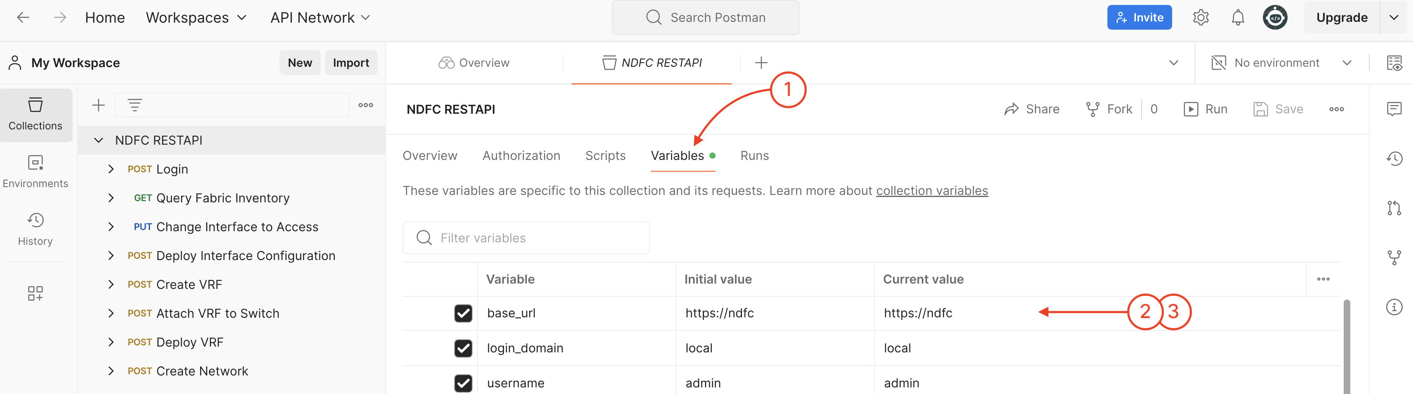This screenshot has width=1413, height=394.
Task: Switch to Overview tab in tab bar
Action: 474,63
